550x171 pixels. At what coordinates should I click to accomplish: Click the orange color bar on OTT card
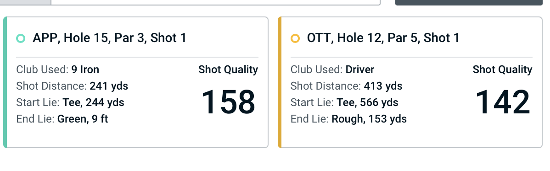280,82
